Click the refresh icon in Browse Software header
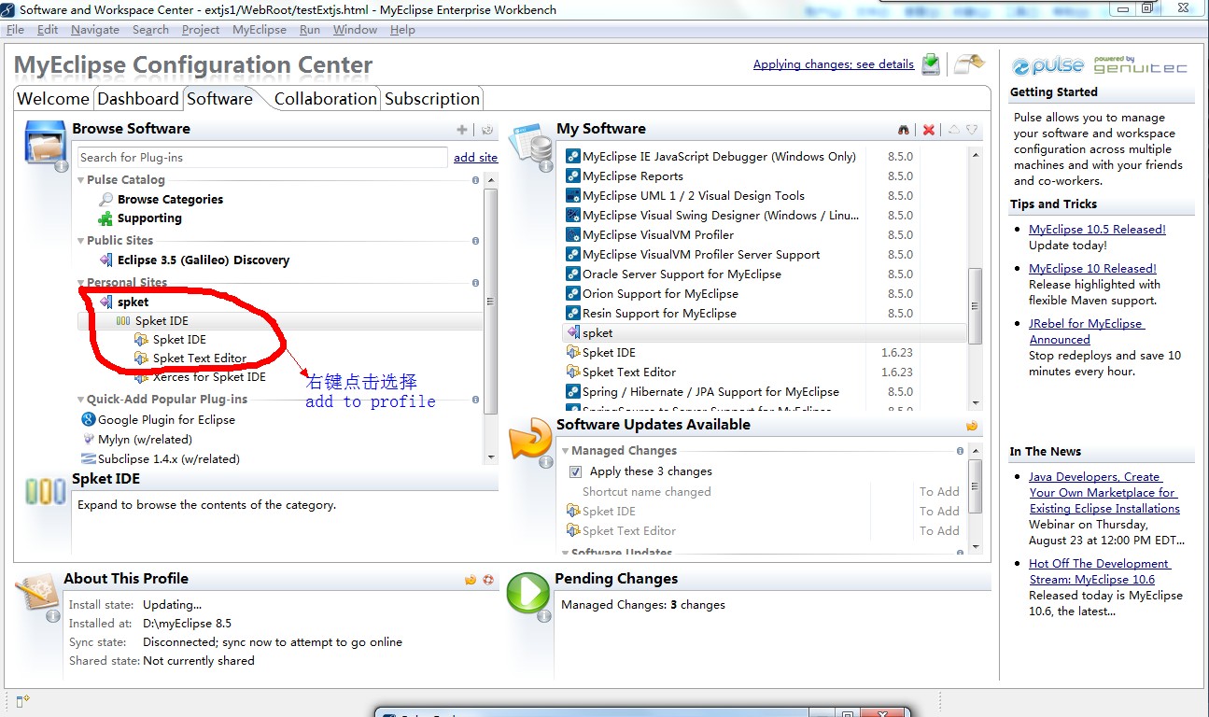1209x717 pixels. [487, 130]
